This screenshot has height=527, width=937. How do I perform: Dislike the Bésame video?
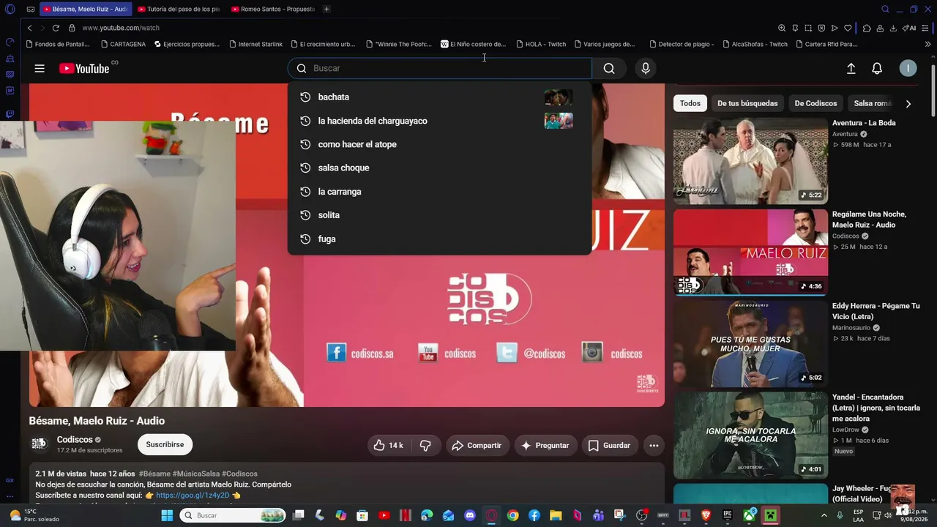pos(425,445)
